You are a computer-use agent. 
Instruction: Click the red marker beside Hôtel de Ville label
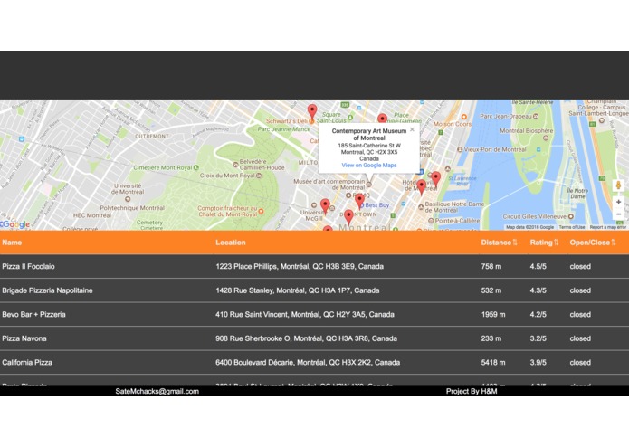[421, 187]
